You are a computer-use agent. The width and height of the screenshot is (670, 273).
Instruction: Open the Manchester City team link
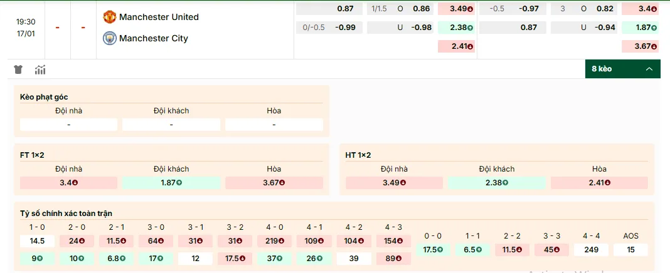coord(154,38)
